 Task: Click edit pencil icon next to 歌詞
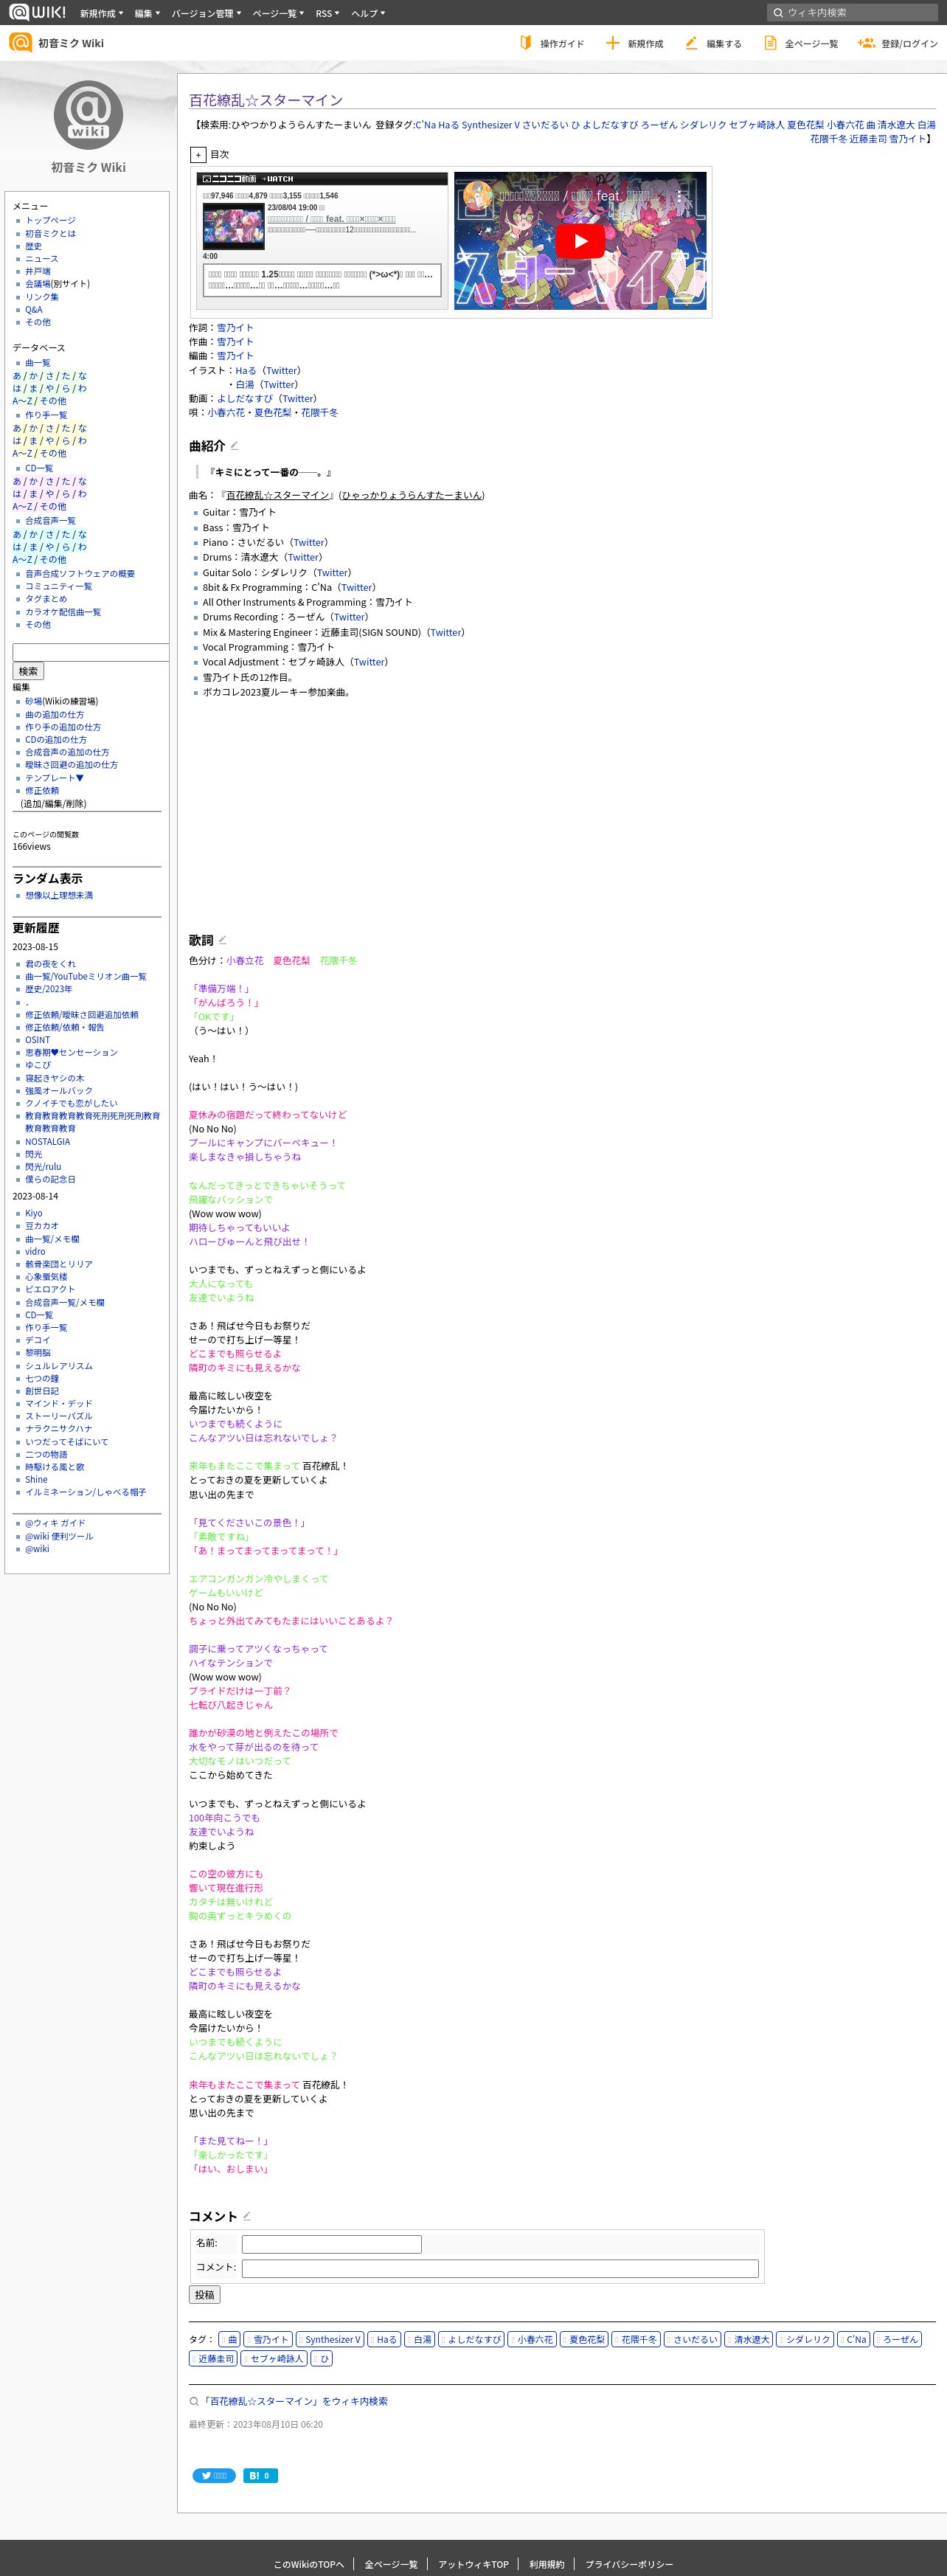tap(222, 940)
